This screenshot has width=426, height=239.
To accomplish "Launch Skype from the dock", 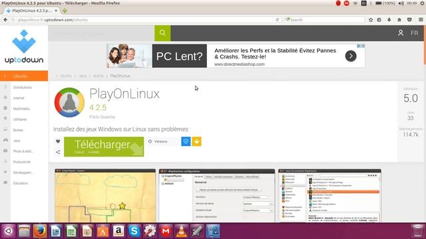I will tap(134, 231).
